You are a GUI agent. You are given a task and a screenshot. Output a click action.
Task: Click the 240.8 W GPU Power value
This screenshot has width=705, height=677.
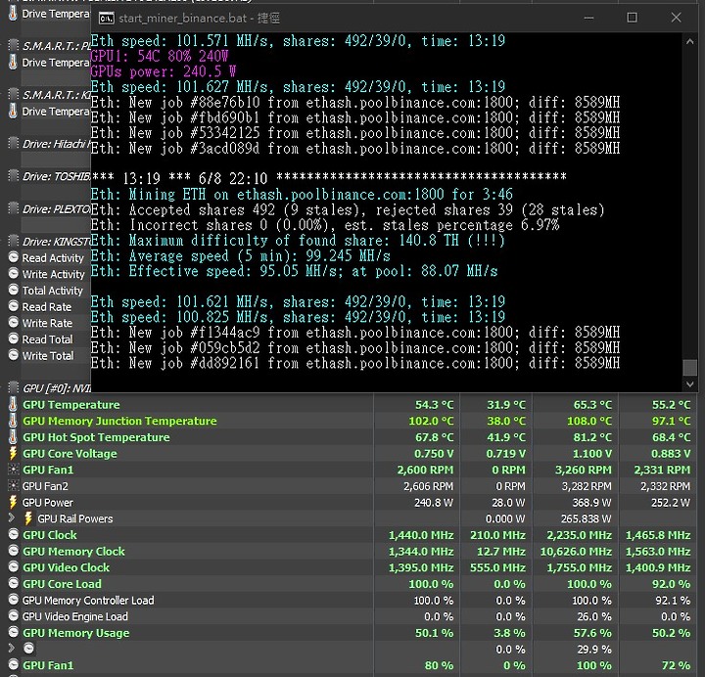coord(433,502)
